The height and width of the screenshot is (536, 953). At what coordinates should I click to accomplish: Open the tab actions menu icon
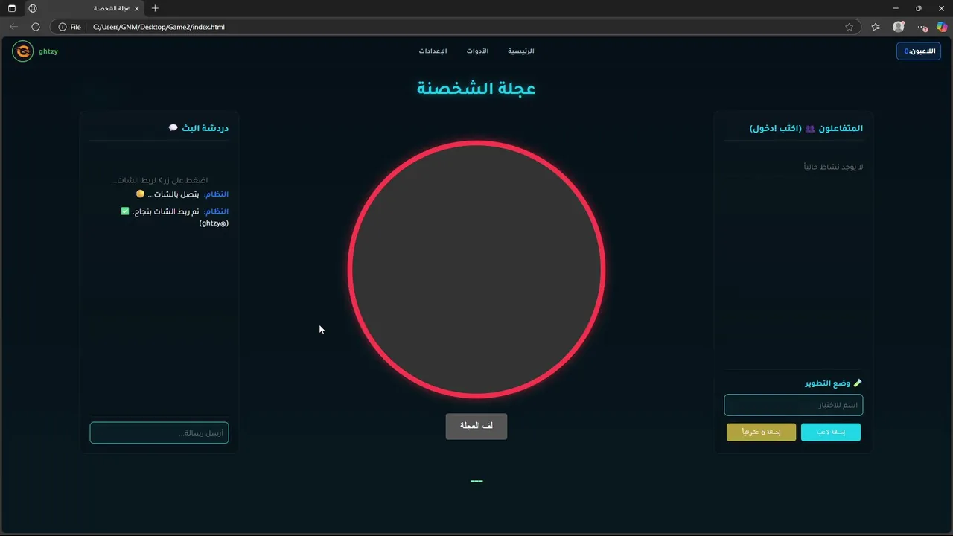(x=12, y=8)
